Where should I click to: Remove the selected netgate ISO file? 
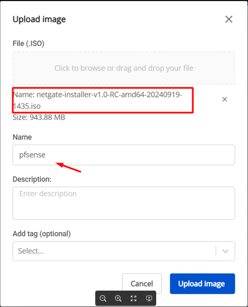coord(225,99)
